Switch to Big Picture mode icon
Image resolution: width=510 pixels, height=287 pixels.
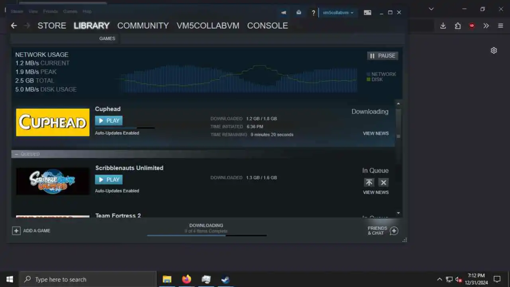[367, 12]
